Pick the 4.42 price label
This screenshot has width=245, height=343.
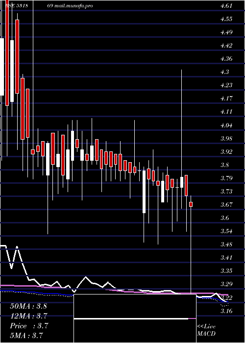tap(226, 46)
